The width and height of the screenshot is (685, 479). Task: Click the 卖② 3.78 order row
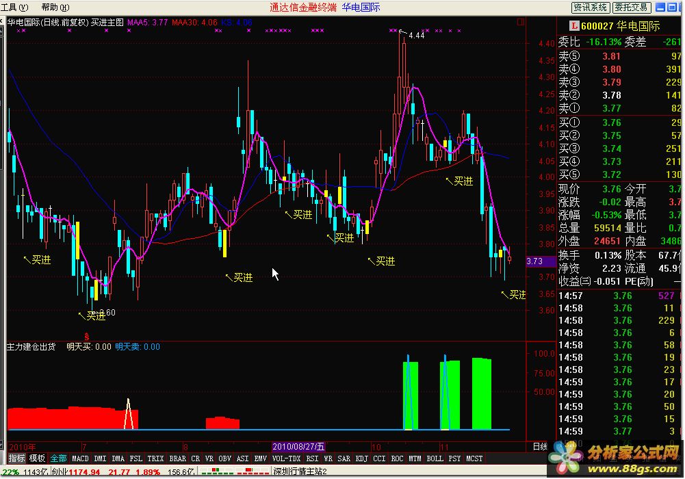619,94
